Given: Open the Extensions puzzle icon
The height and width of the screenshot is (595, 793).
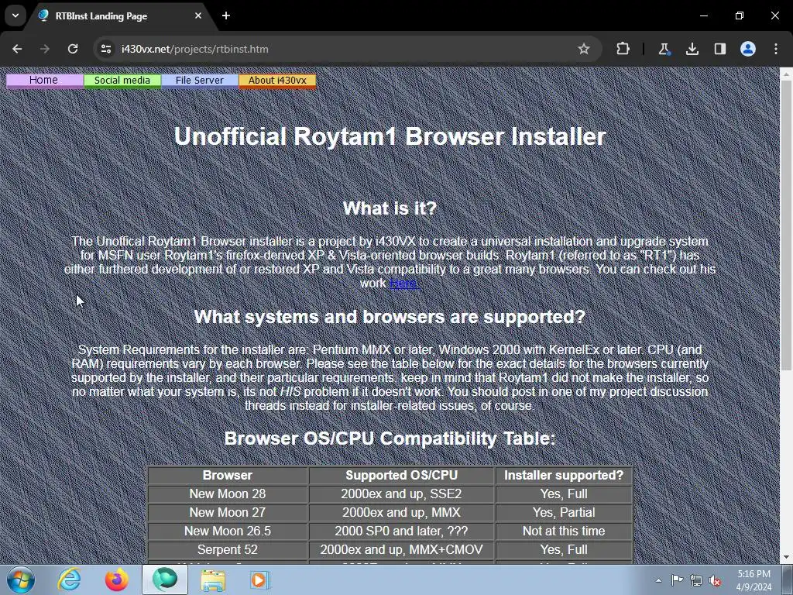Looking at the screenshot, I should pyautogui.click(x=623, y=49).
